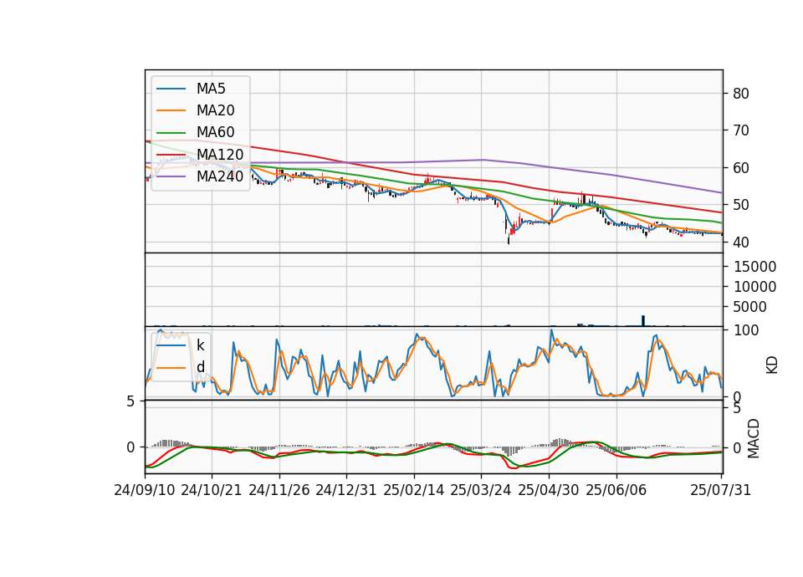The height and width of the screenshot is (577, 803).
Task: Click the d legend label in KD panel
Action: click(x=201, y=367)
